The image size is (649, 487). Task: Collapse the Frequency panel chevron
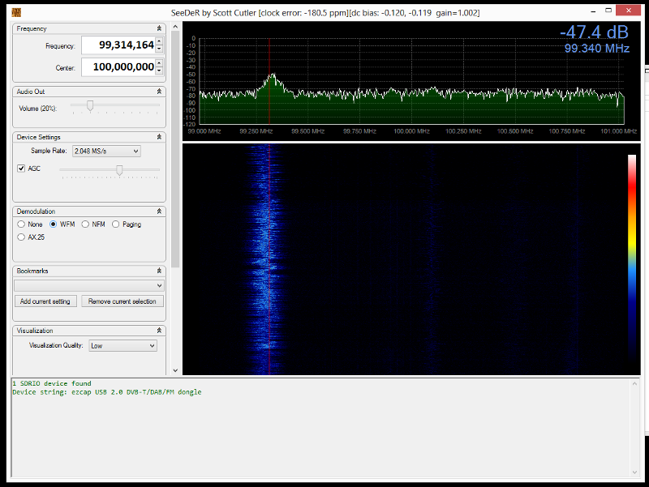point(159,28)
